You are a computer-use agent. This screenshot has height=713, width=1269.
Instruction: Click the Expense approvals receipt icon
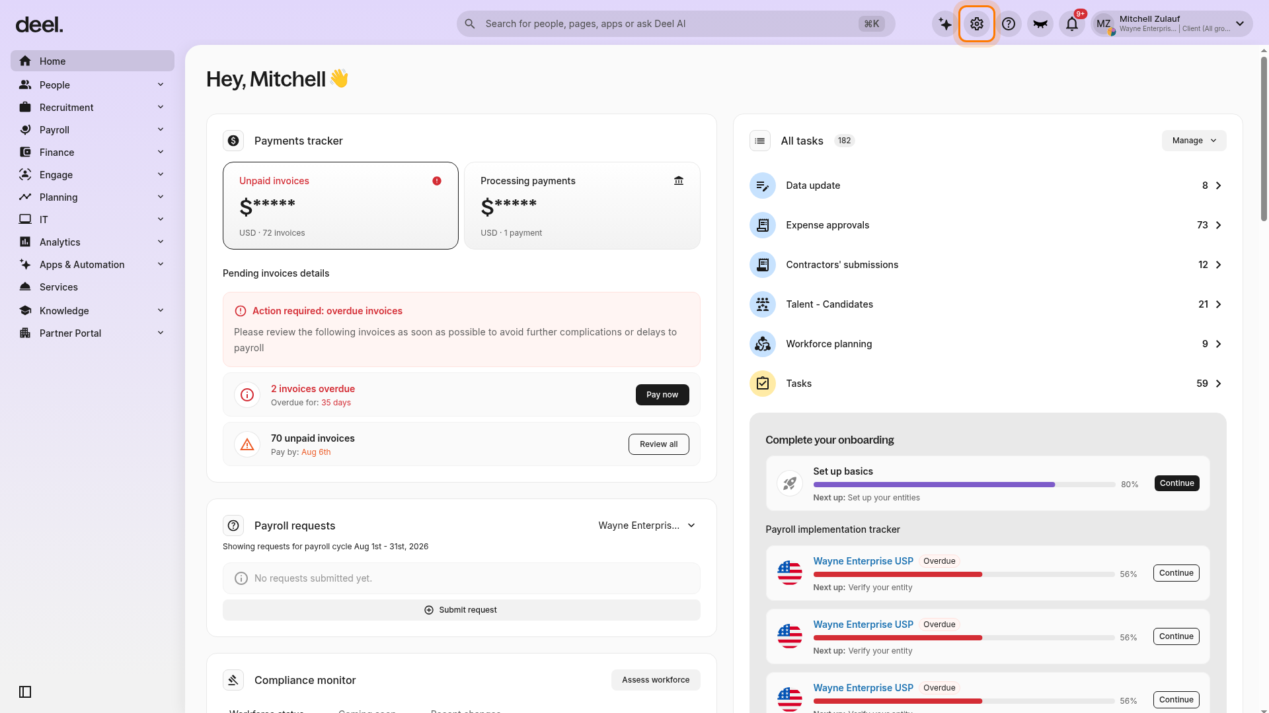[763, 225]
